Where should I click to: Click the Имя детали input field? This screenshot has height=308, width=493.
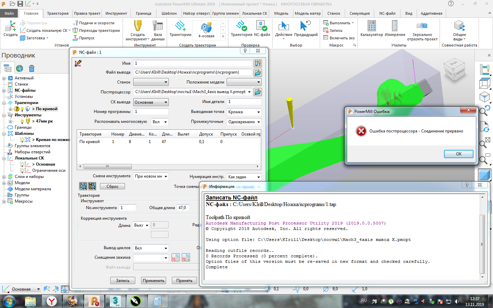(244, 102)
